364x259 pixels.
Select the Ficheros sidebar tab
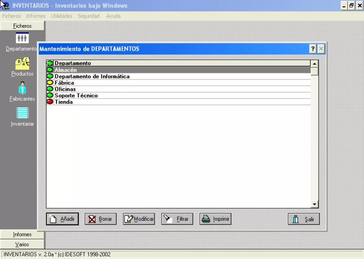click(22, 26)
